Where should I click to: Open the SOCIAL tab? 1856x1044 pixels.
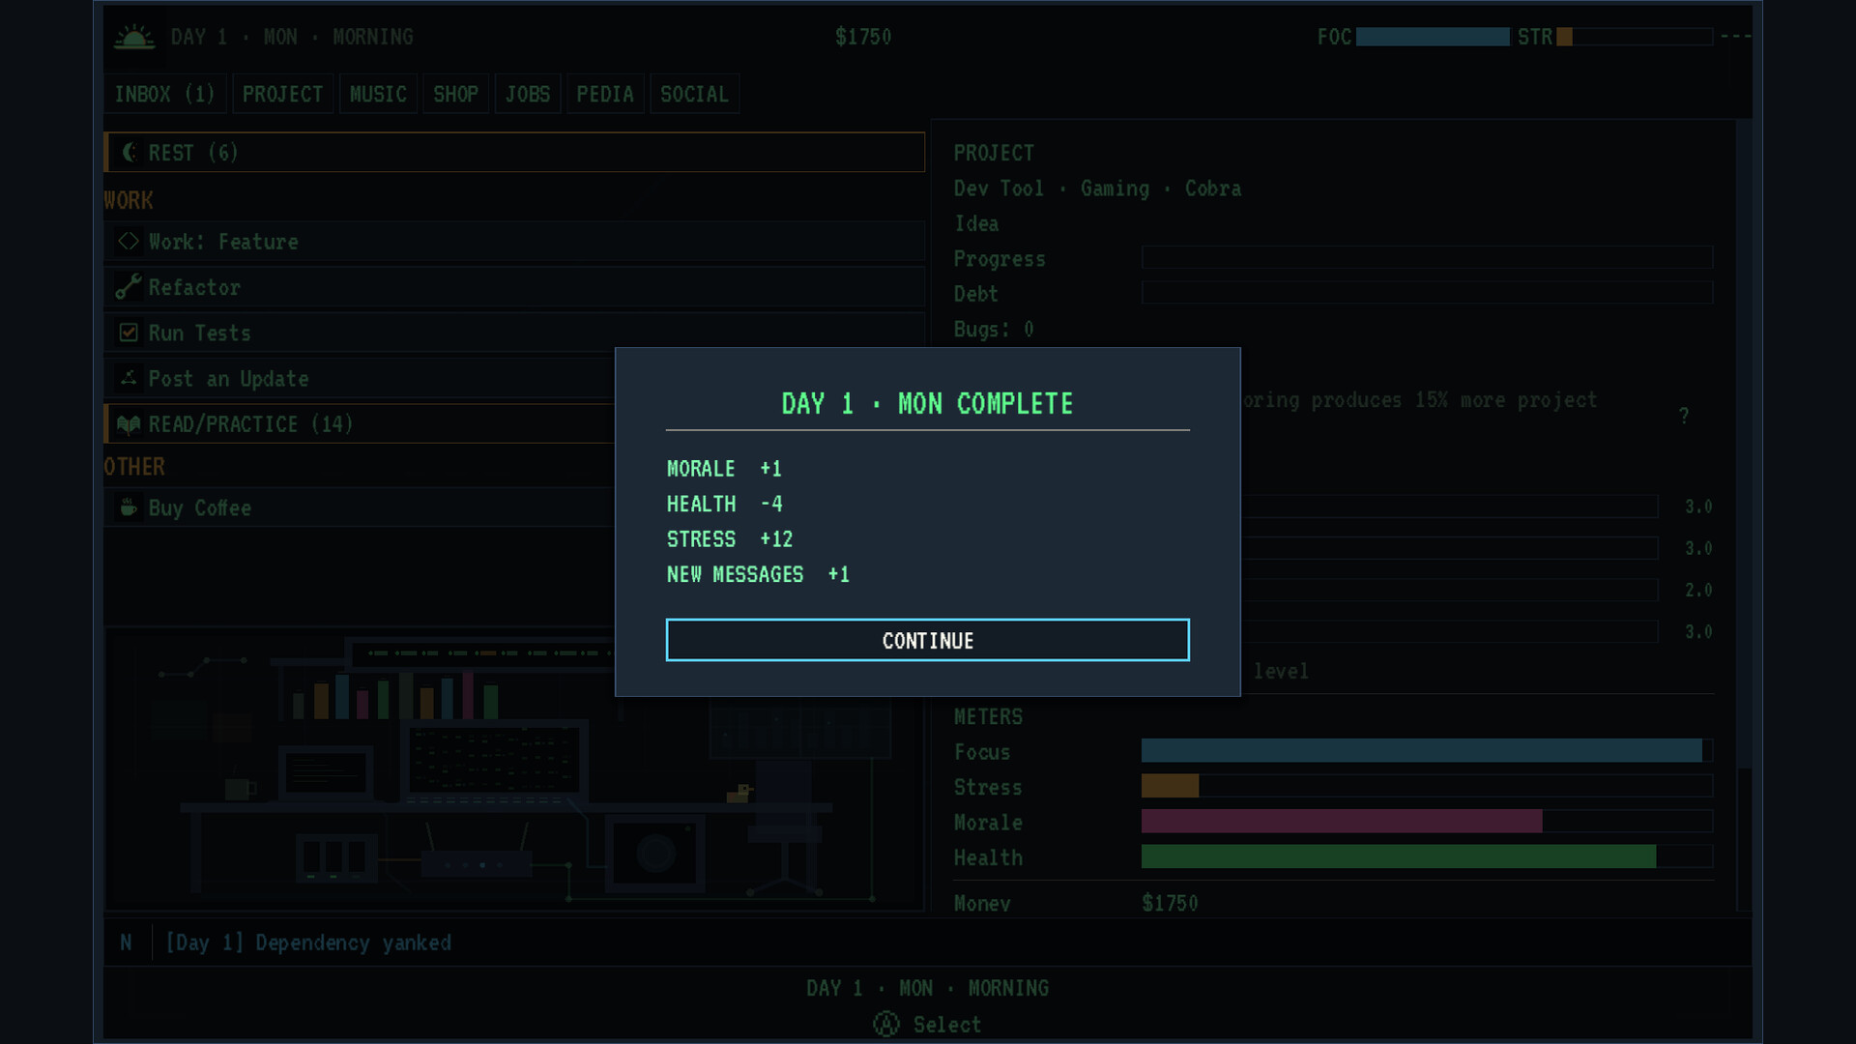point(694,94)
